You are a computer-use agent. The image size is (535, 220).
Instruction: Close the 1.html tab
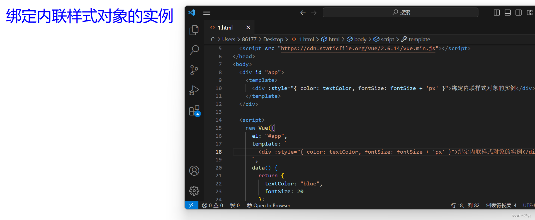coord(248,27)
